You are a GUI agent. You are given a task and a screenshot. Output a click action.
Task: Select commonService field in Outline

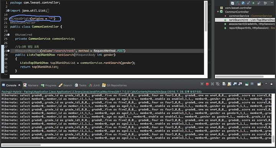tap(250, 16)
